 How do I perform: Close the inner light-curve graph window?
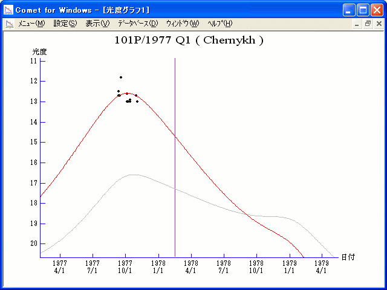(x=379, y=24)
